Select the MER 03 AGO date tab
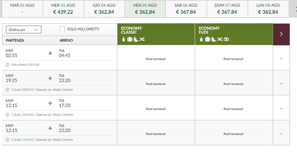Viewport: 297px width, 153px height. 63,9
